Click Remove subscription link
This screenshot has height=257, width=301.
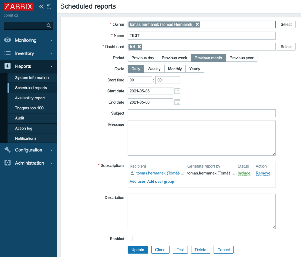[x=263, y=173]
